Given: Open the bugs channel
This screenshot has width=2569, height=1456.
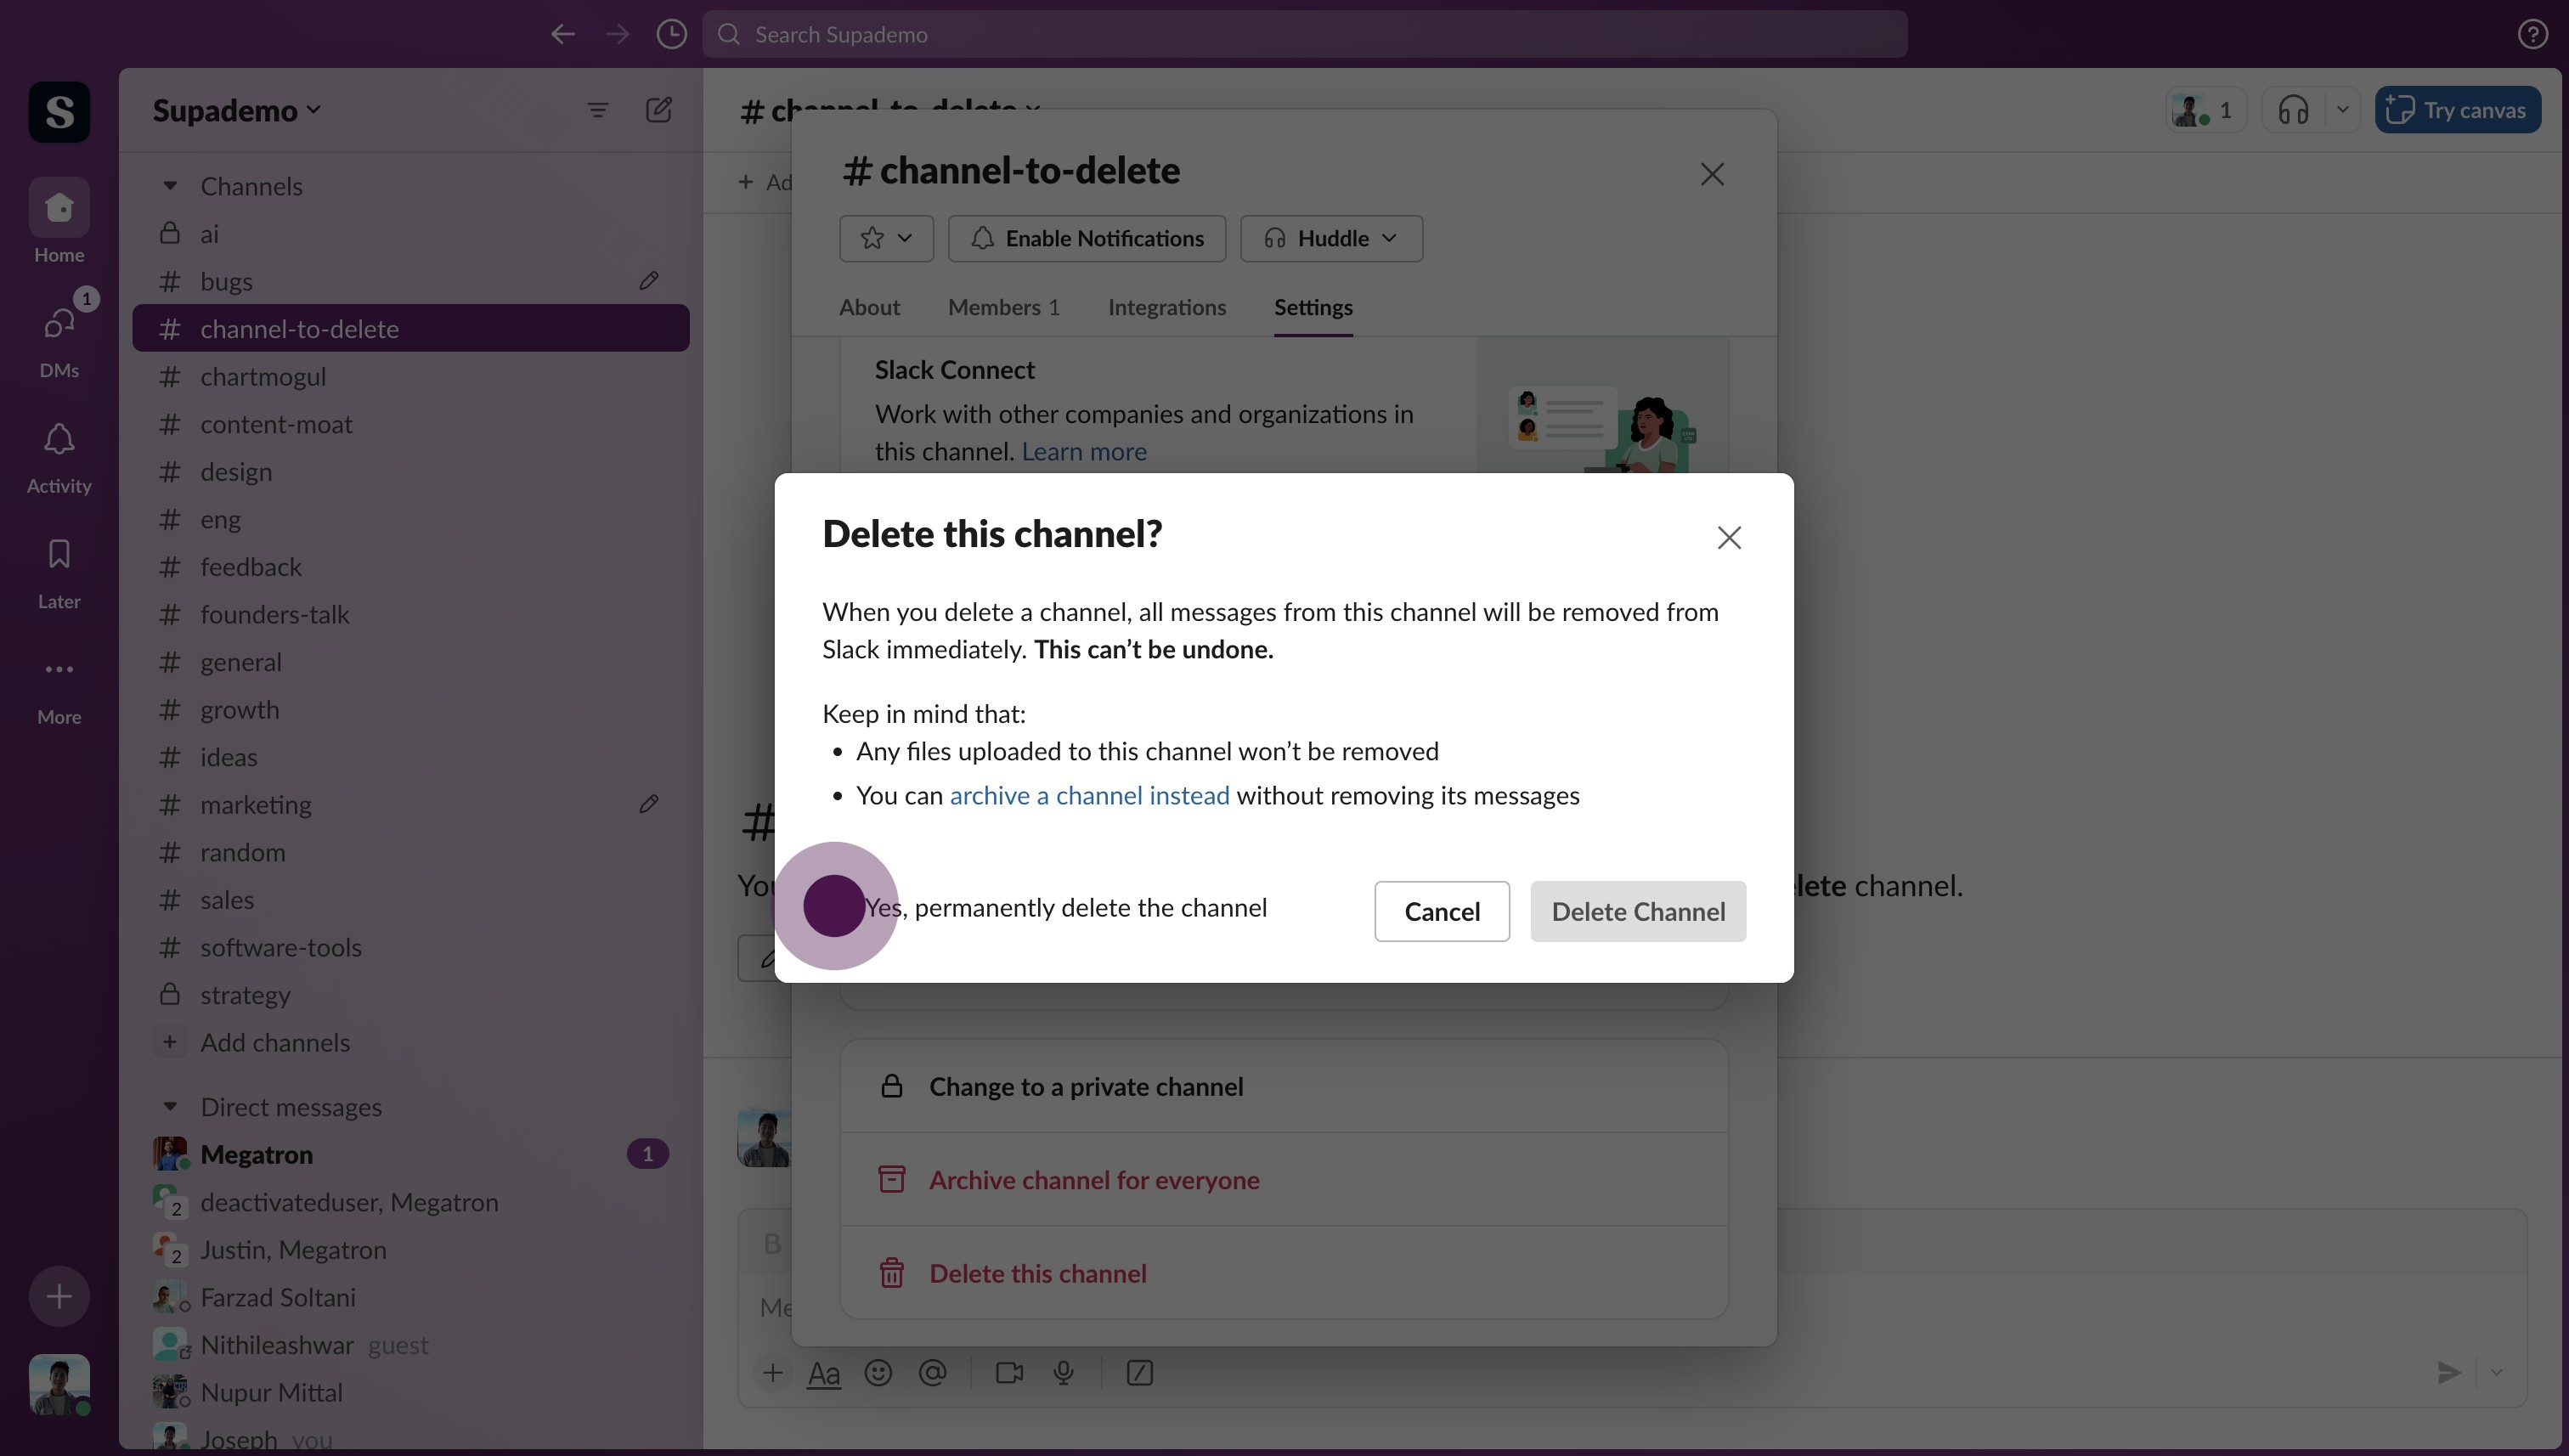Looking at the screenshot, I should 410,281.
